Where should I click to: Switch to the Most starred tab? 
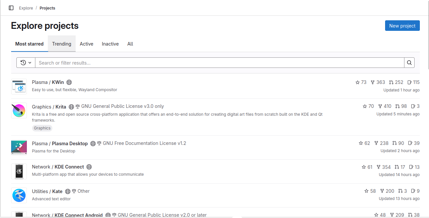pos(29,44)
